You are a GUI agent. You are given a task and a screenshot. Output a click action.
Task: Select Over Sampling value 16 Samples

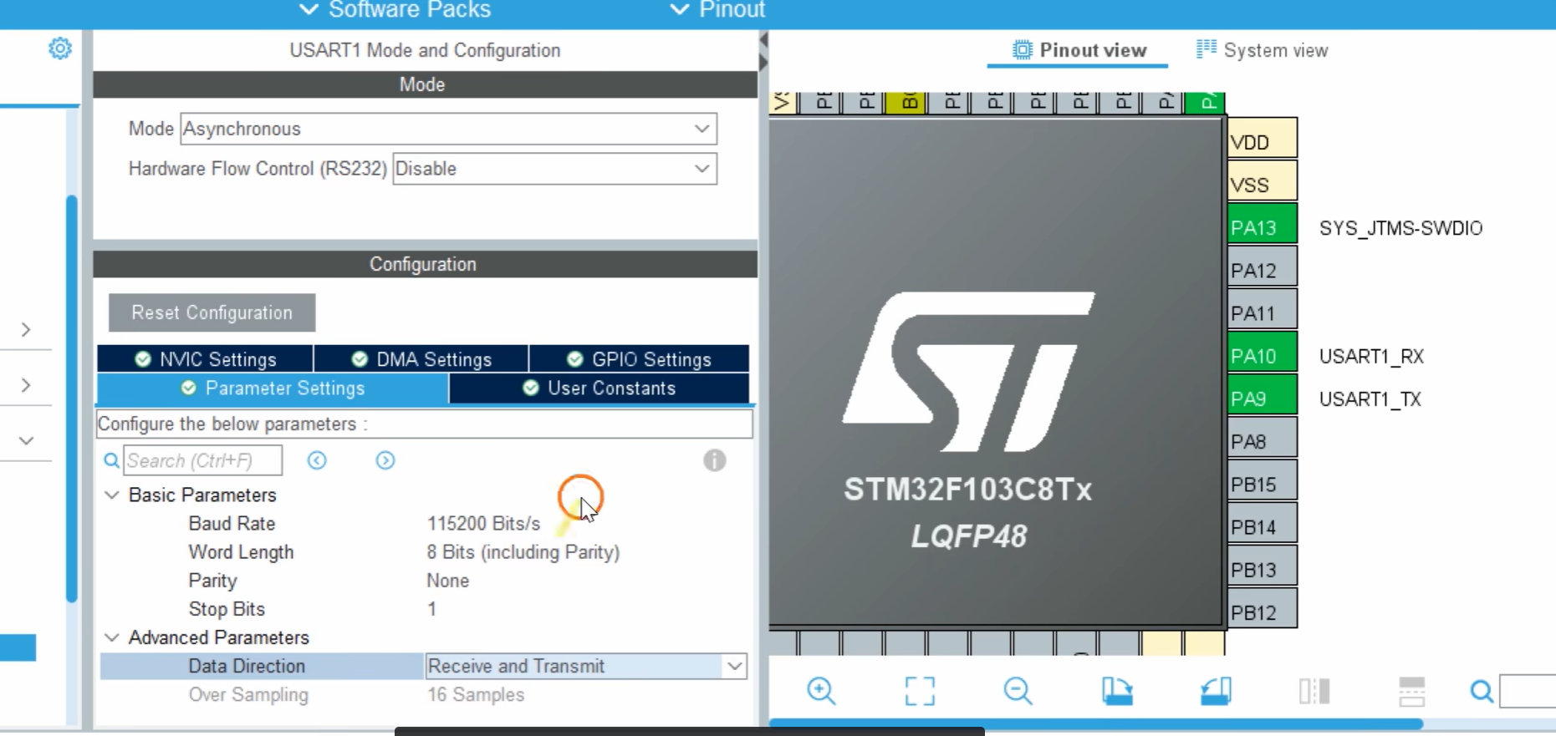pyautogui.click(x=476, y=695)
